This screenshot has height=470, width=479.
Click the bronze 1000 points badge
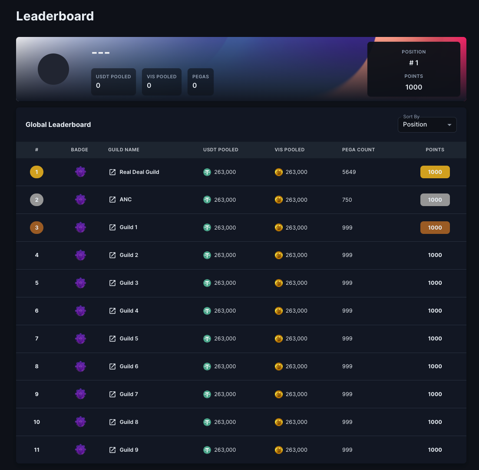pyautogui.click(x=435, y=227)
